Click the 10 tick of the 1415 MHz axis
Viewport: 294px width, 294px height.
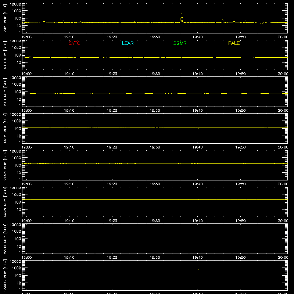point(19,136)
